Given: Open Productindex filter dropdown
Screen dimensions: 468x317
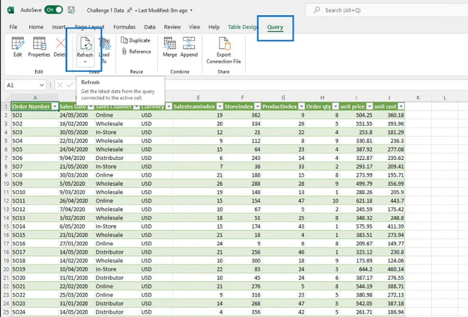Looking at the screenshot, I should 302,107.
